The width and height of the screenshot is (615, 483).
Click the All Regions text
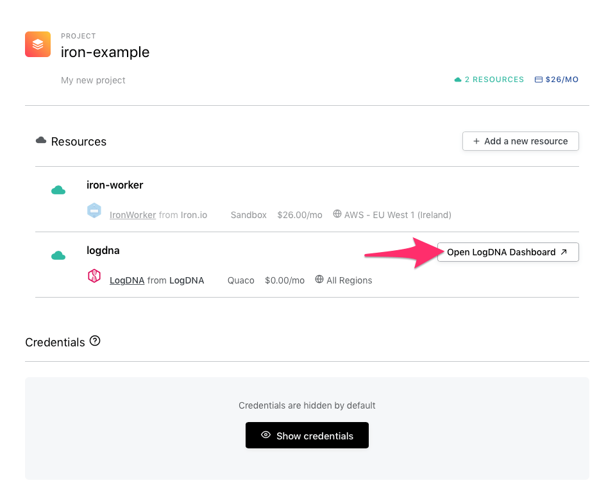click(x=350, y=280)
